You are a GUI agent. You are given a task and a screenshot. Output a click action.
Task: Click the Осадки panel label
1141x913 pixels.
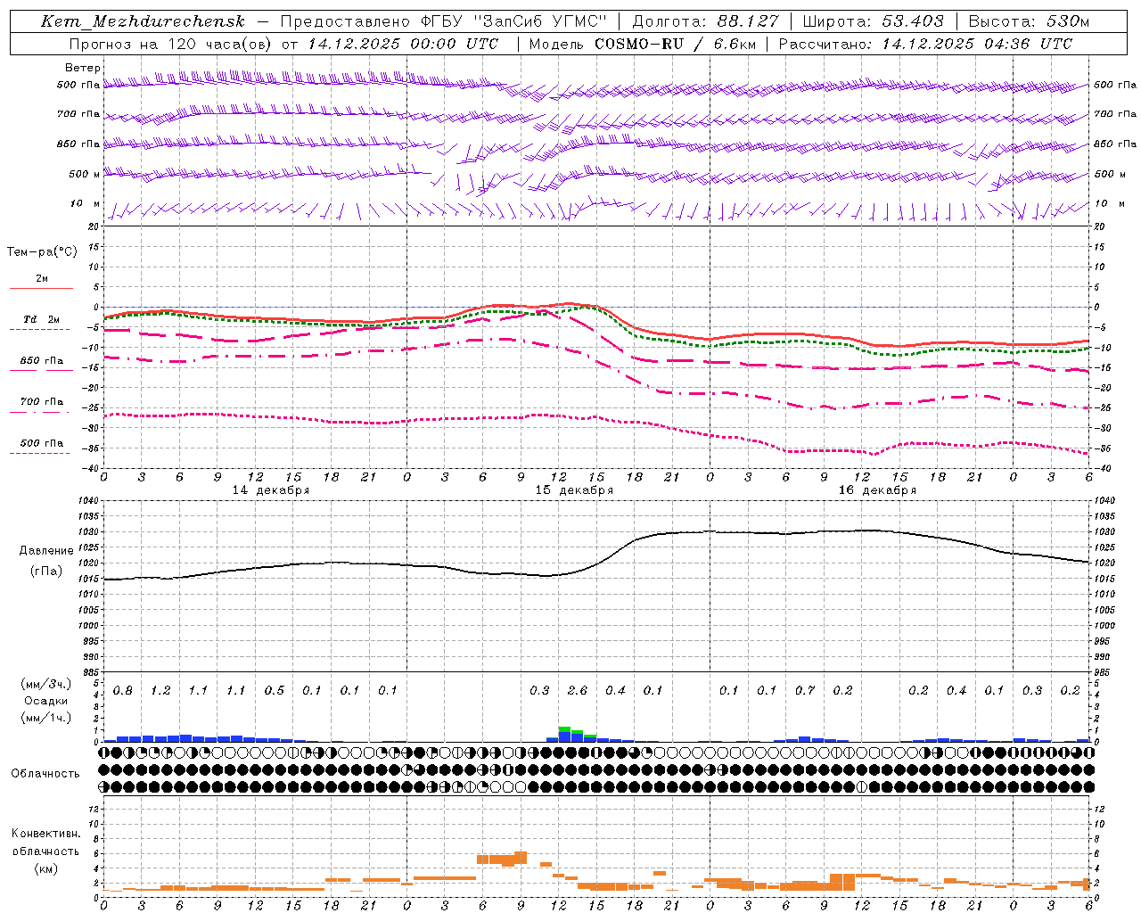(46, 701)
